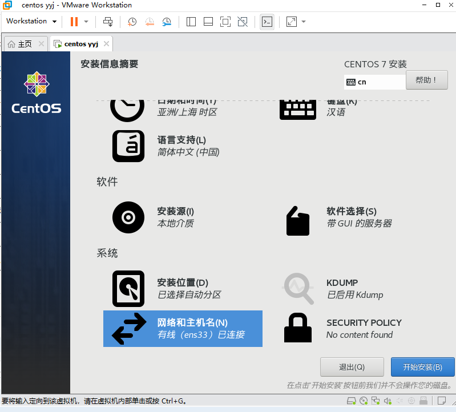Click the cn keyboard layout indicator

point(375,82)
